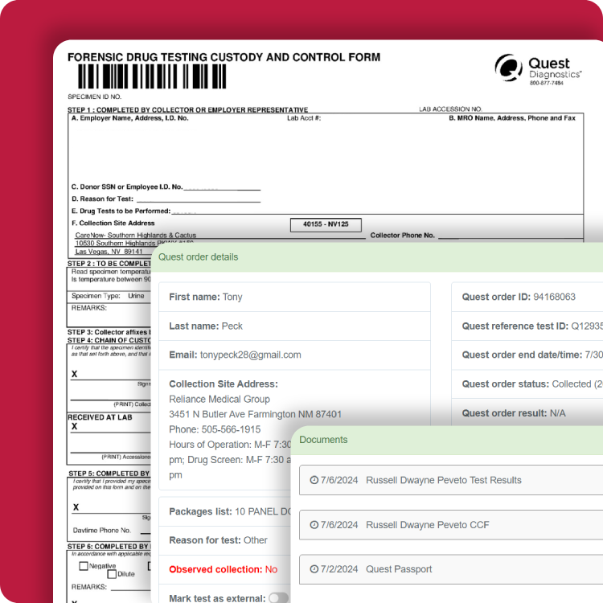Screen dimensions: 603x603
Task: Check the Negative checkbox on the form
Action: [84, 566]
